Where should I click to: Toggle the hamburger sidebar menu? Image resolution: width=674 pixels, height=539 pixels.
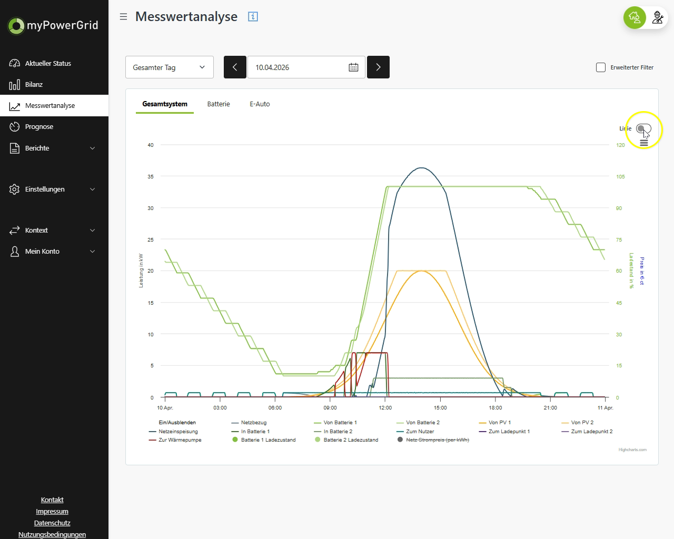click(123, 17)
